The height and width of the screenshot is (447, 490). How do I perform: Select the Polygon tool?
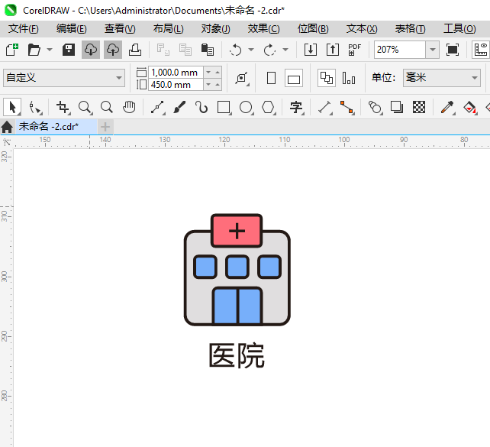[268, 107]
